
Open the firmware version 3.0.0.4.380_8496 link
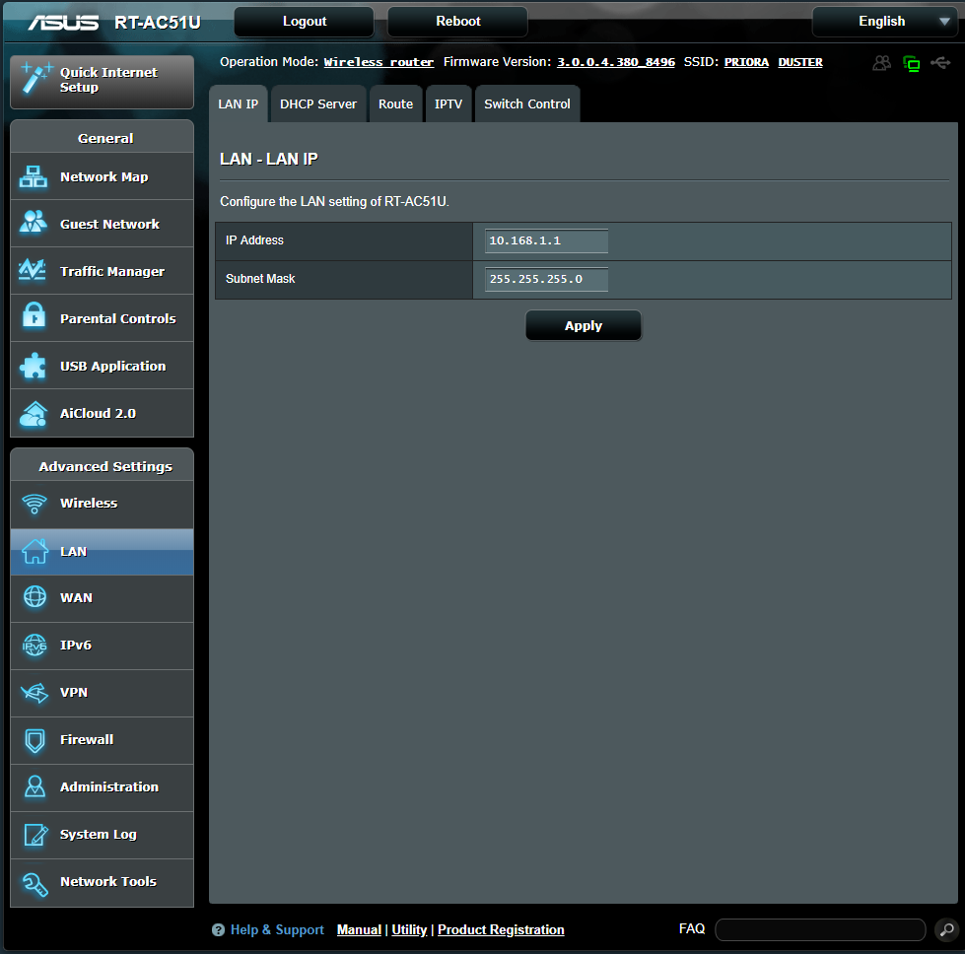tap(616, 62)
